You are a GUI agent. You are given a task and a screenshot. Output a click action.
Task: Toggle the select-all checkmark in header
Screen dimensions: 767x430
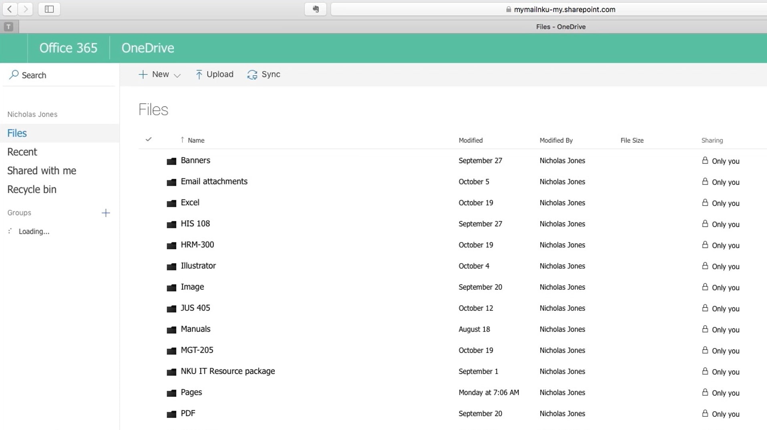point(149,139)
